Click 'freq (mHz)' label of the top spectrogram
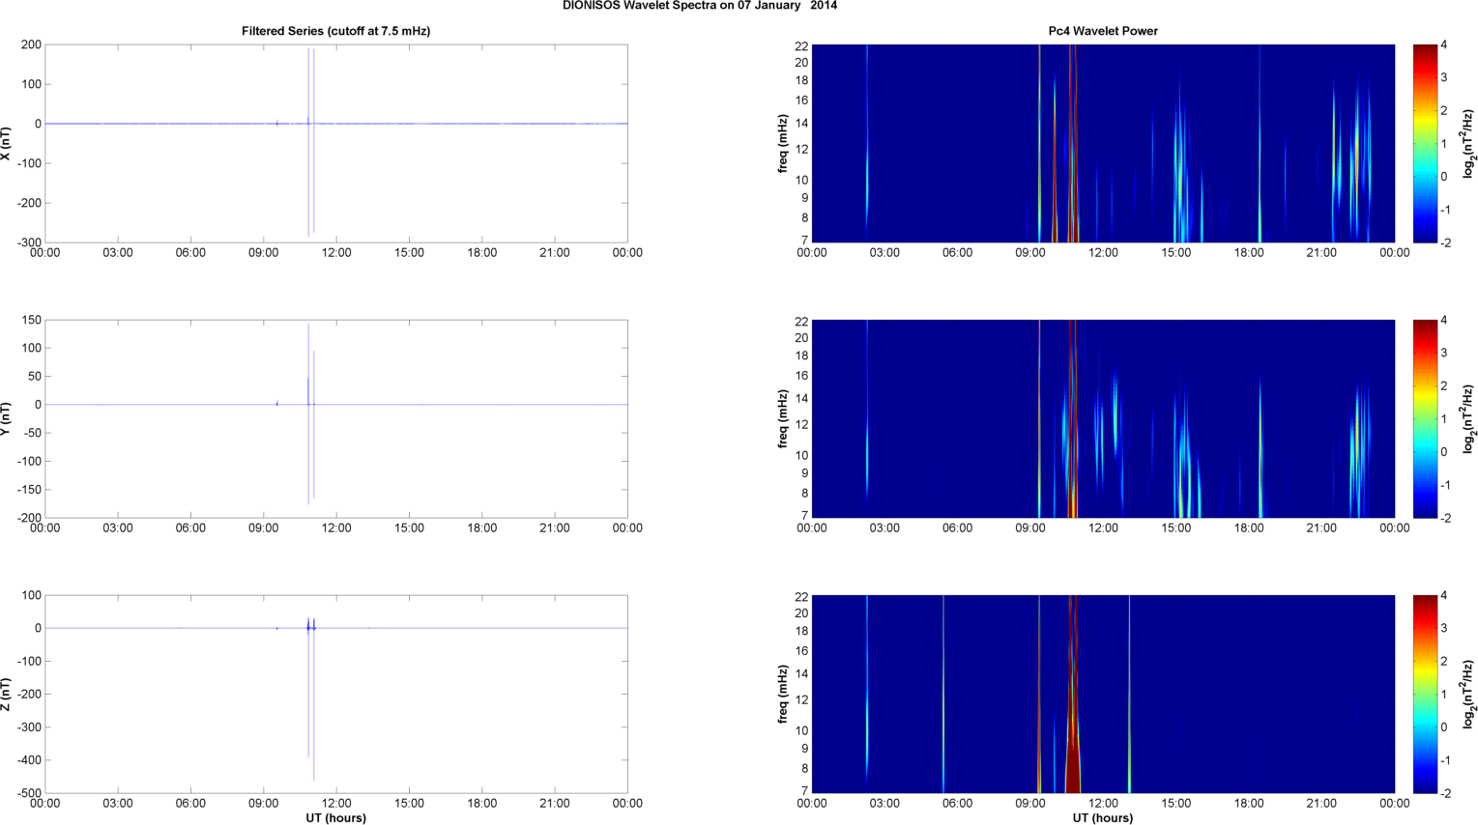The image size is (1478, 825). click(x=783, y=143)
